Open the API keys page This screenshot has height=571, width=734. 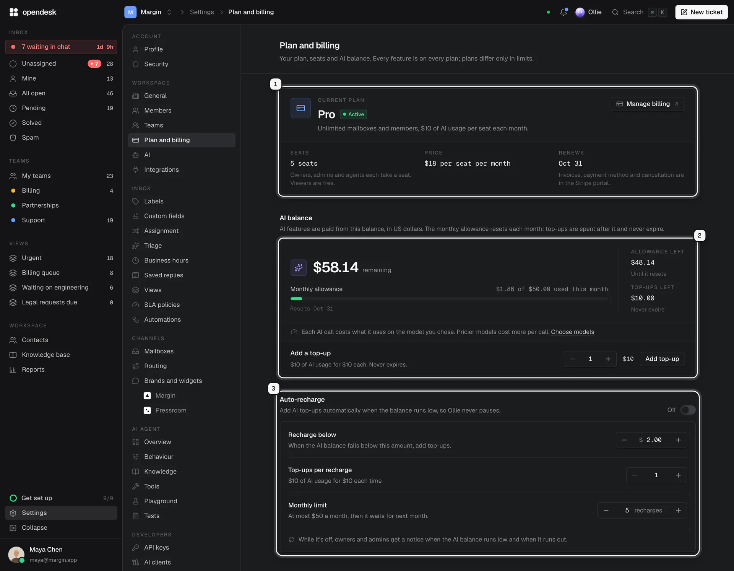click(181, 548)
